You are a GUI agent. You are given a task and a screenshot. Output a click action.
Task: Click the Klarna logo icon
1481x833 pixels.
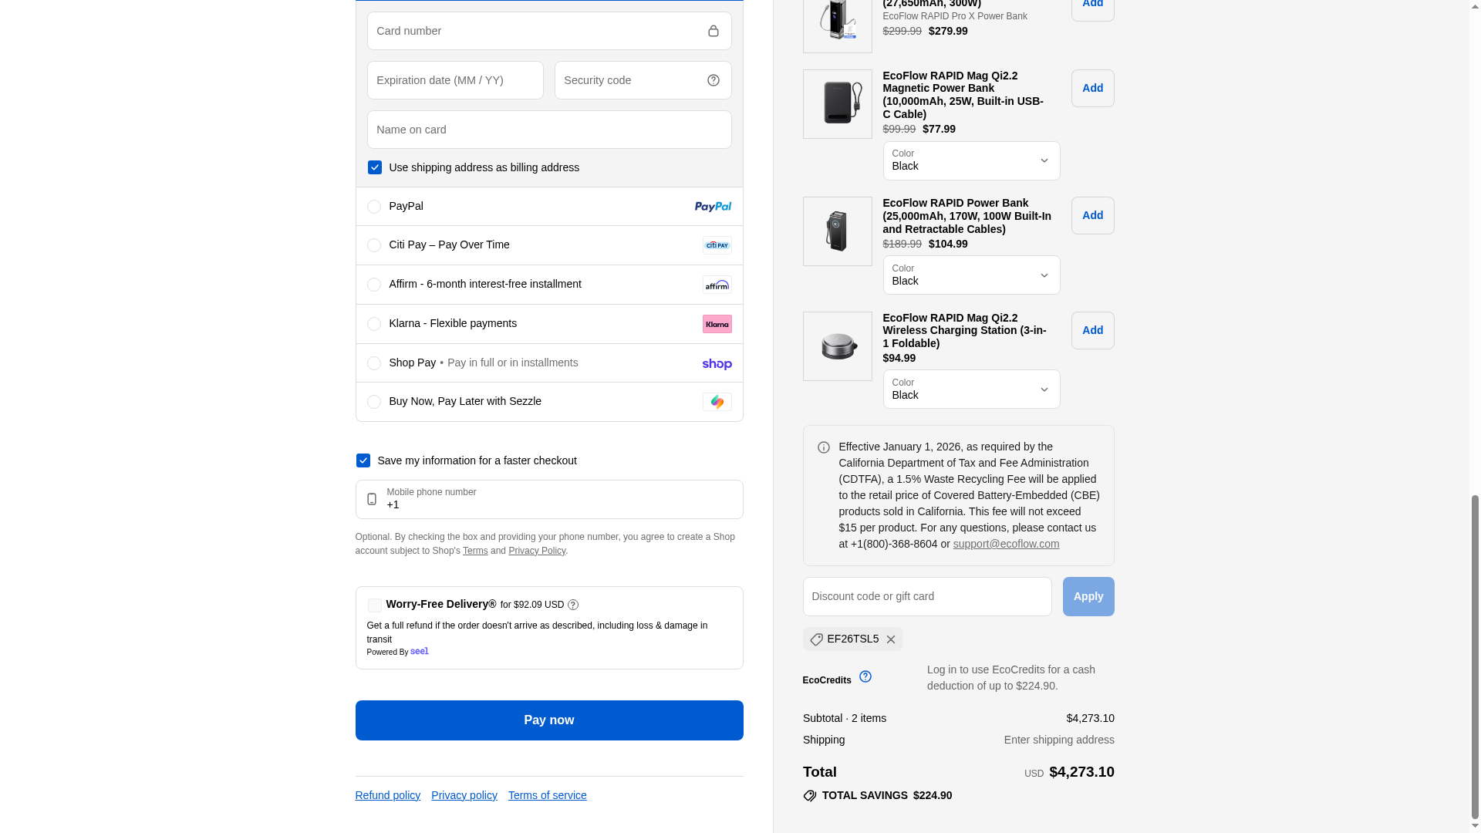click(717, 324)
